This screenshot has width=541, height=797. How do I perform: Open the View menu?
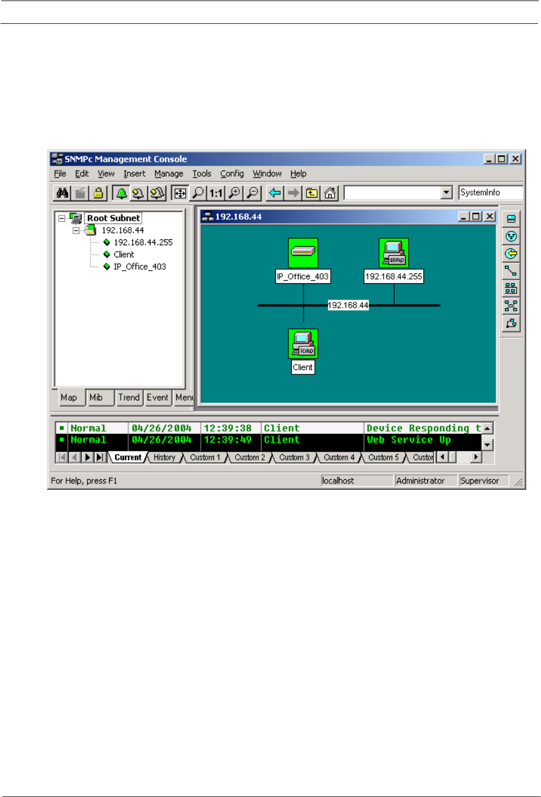click(x=106, y=174)
